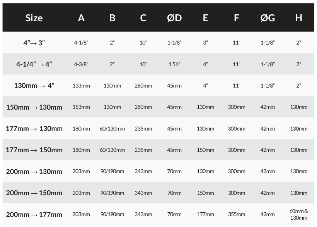Click the column header labeled F

237,18
